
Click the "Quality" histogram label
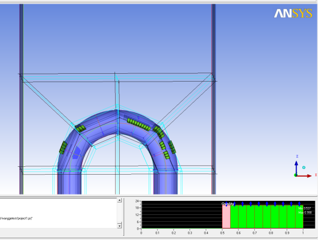tap(228, 204)
